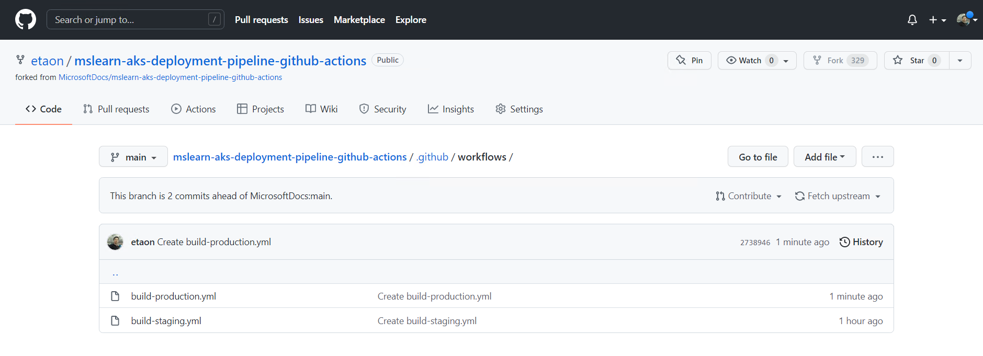The height and width of the screenshot is (356, 983).
Task: Open the .github folder breadcrumb
Action: (x=432, y=157)
